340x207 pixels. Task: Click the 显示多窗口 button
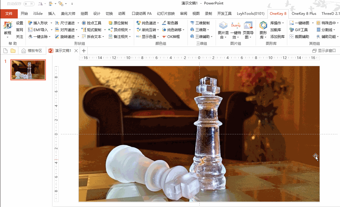pyautogui.click(x=324, y=51)
